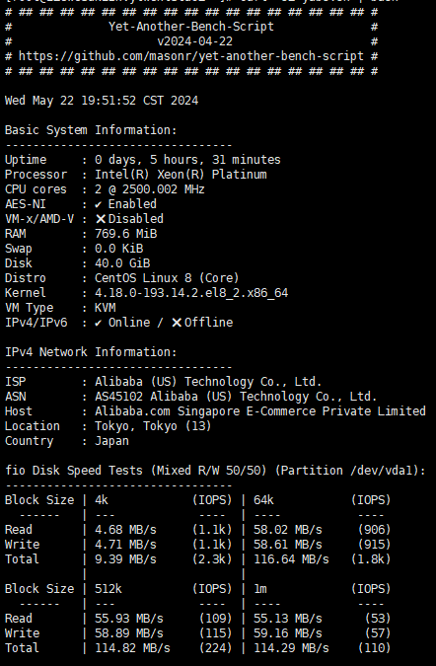Click the 1m Total IOPS '(110)'
The image size is (436, 666).
374,648
